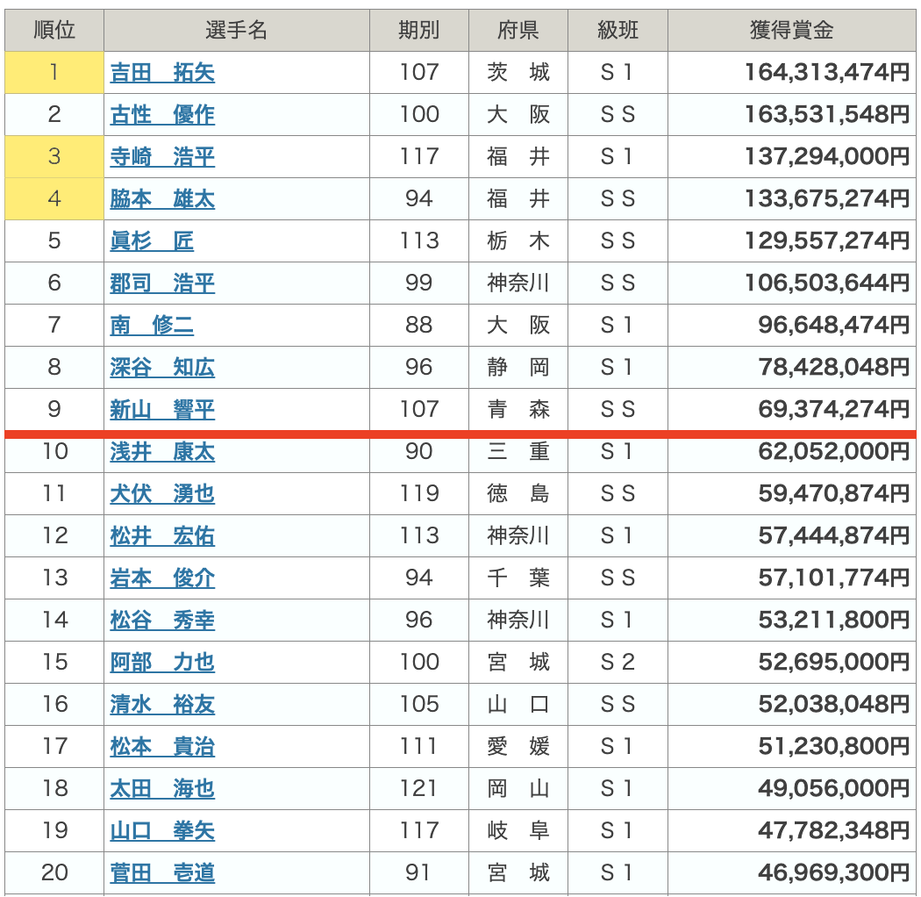
Task: Select 清水 裕友 name link
Action: click(162, 705)
